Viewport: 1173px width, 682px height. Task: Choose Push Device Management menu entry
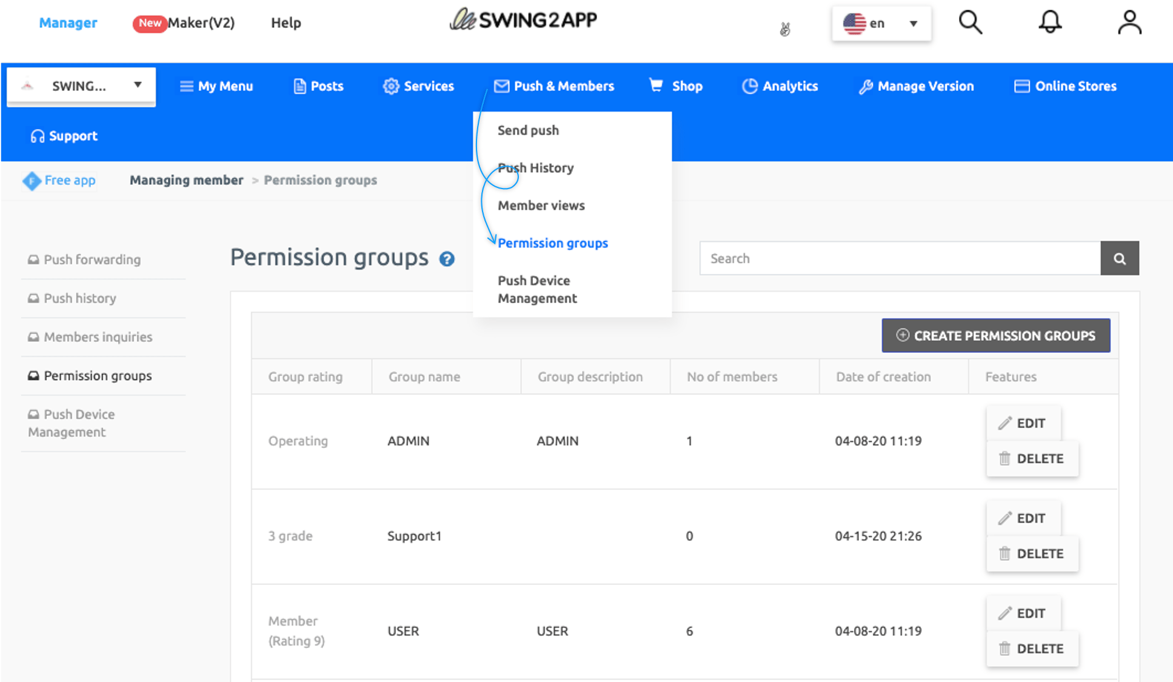(x=537, y=289)
